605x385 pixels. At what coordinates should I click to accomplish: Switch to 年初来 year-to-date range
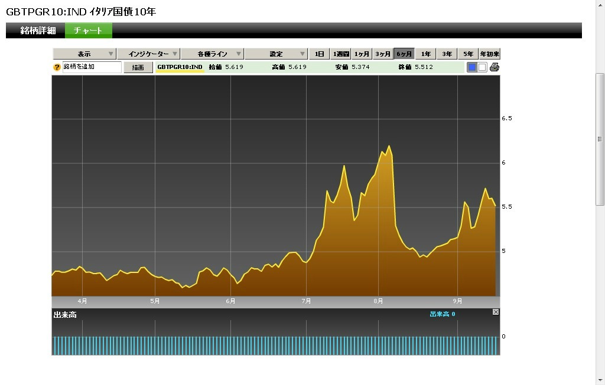pyautogui.click(x=489, y=54)
